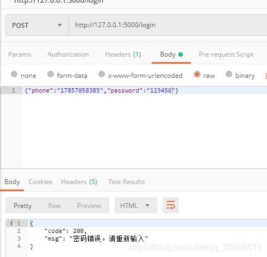This screenshot has width=267, height=257.
Task: Toggle the wrap lines icon
Action: 171,205
